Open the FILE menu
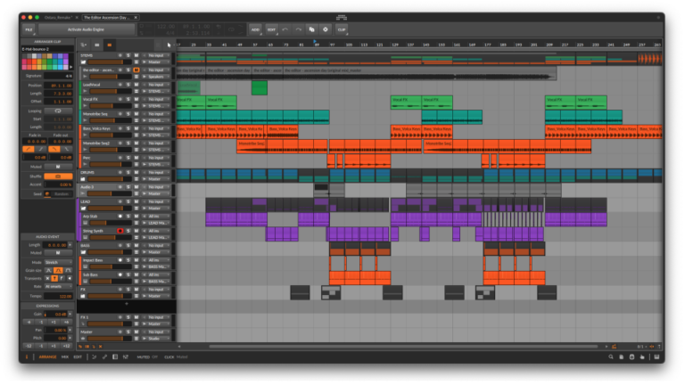The width and height of the screenshot is (685, 385). 29,29
